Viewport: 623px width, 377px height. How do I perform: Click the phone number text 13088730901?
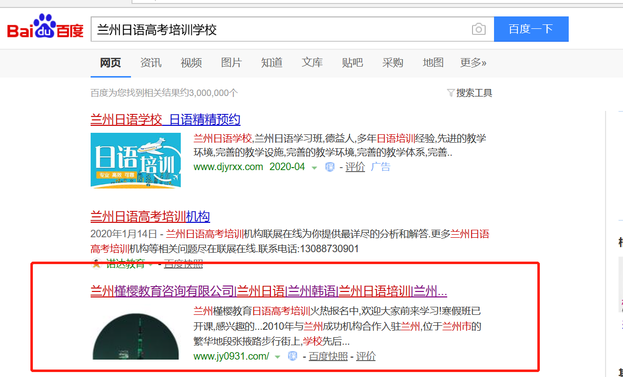pos(329,248)
